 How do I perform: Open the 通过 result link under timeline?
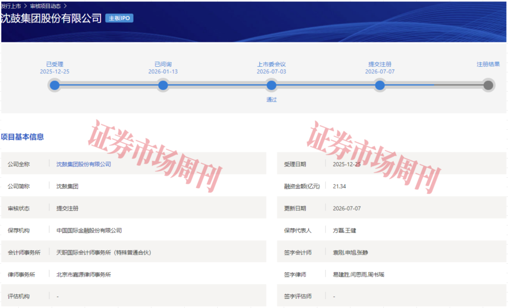(x=271, y=99)
